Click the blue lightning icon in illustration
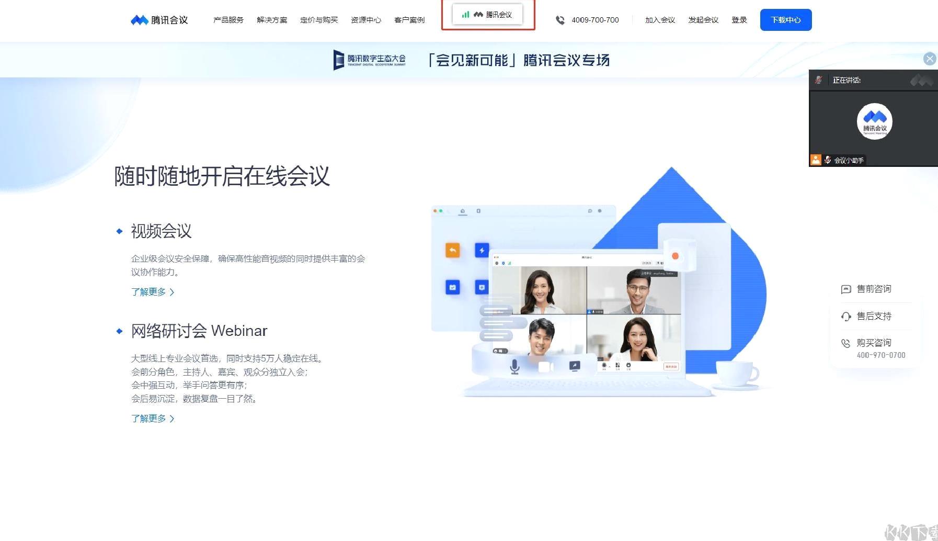This screenshot has width=938, height=541. (482, 251)
